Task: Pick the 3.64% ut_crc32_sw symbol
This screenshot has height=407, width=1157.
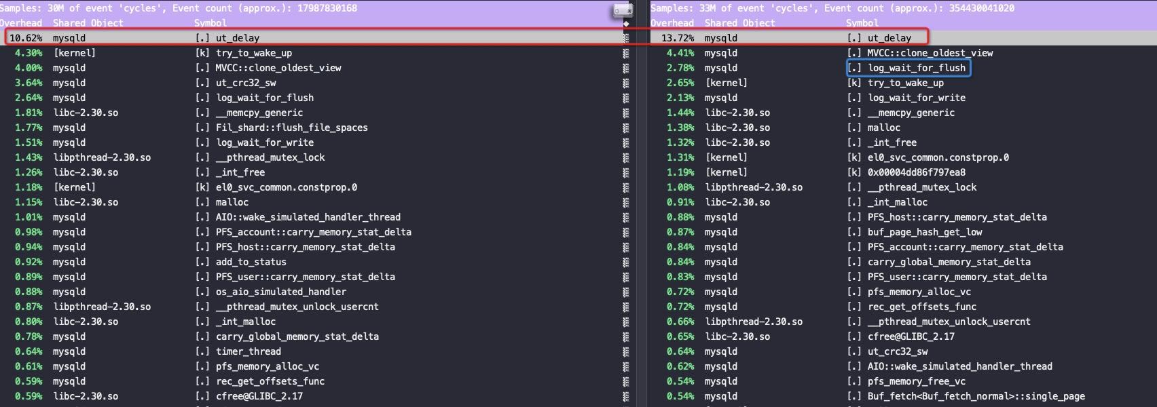Action: pos(246,83)
